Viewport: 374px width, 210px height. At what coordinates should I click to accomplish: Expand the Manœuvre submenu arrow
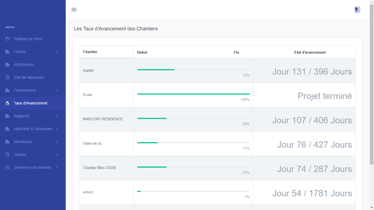(x=57, y=142)
